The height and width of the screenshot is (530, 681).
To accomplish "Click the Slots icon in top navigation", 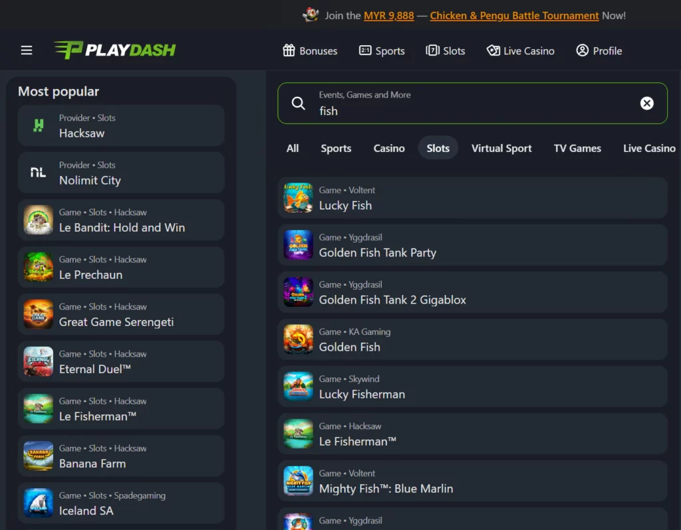I will coord(432,50).
